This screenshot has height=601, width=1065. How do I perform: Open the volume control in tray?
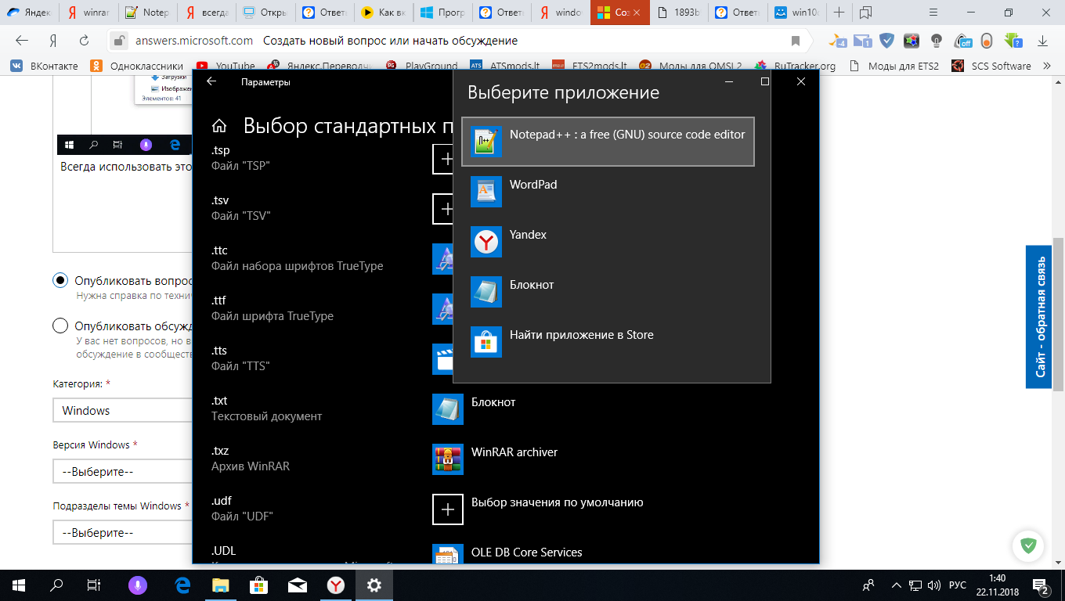click(936, 585)
